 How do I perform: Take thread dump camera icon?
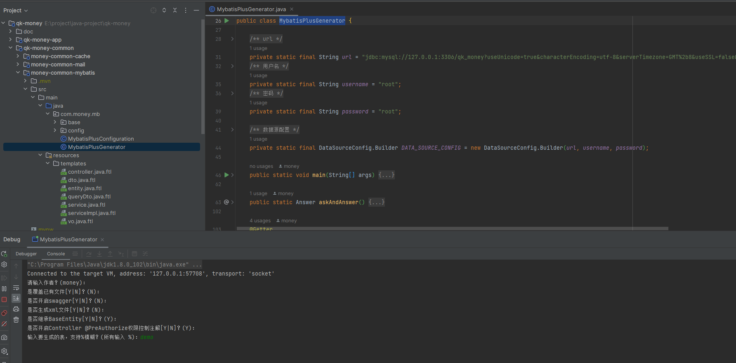tap(4, 337)
